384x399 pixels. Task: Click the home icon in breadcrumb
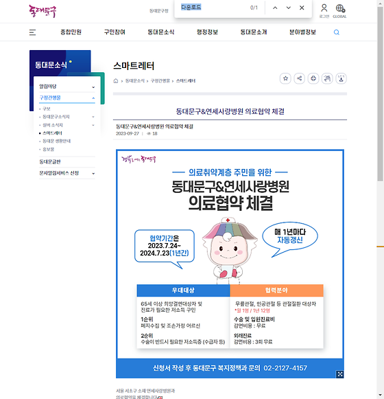tap(116, 81)
